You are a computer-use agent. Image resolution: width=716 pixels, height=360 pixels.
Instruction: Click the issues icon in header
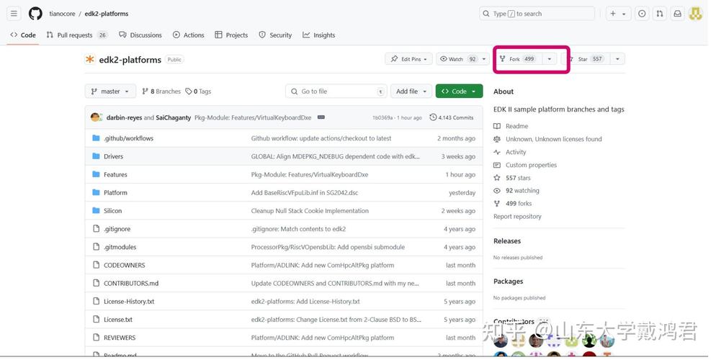tap(641, 14)
